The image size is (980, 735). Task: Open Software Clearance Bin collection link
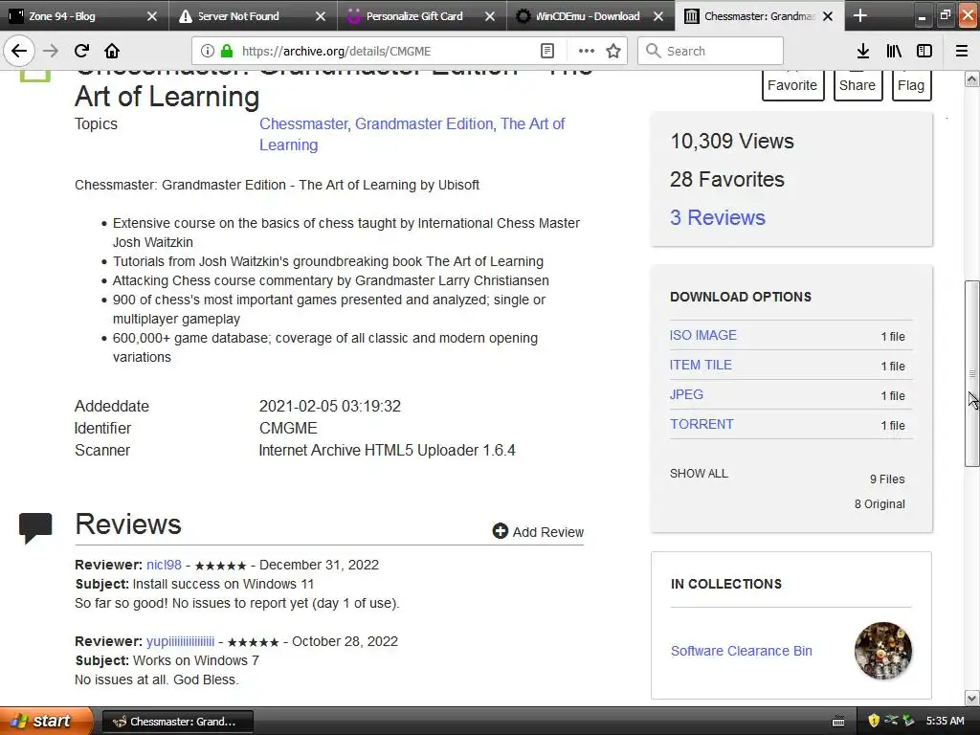[x=742, y=651]
